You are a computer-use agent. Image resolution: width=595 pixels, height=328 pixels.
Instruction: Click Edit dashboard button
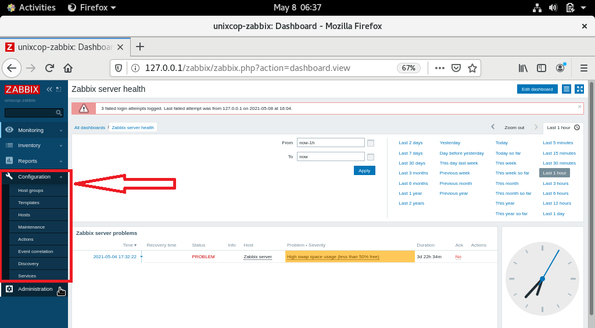pyautogui.click(x=537, y=89)
